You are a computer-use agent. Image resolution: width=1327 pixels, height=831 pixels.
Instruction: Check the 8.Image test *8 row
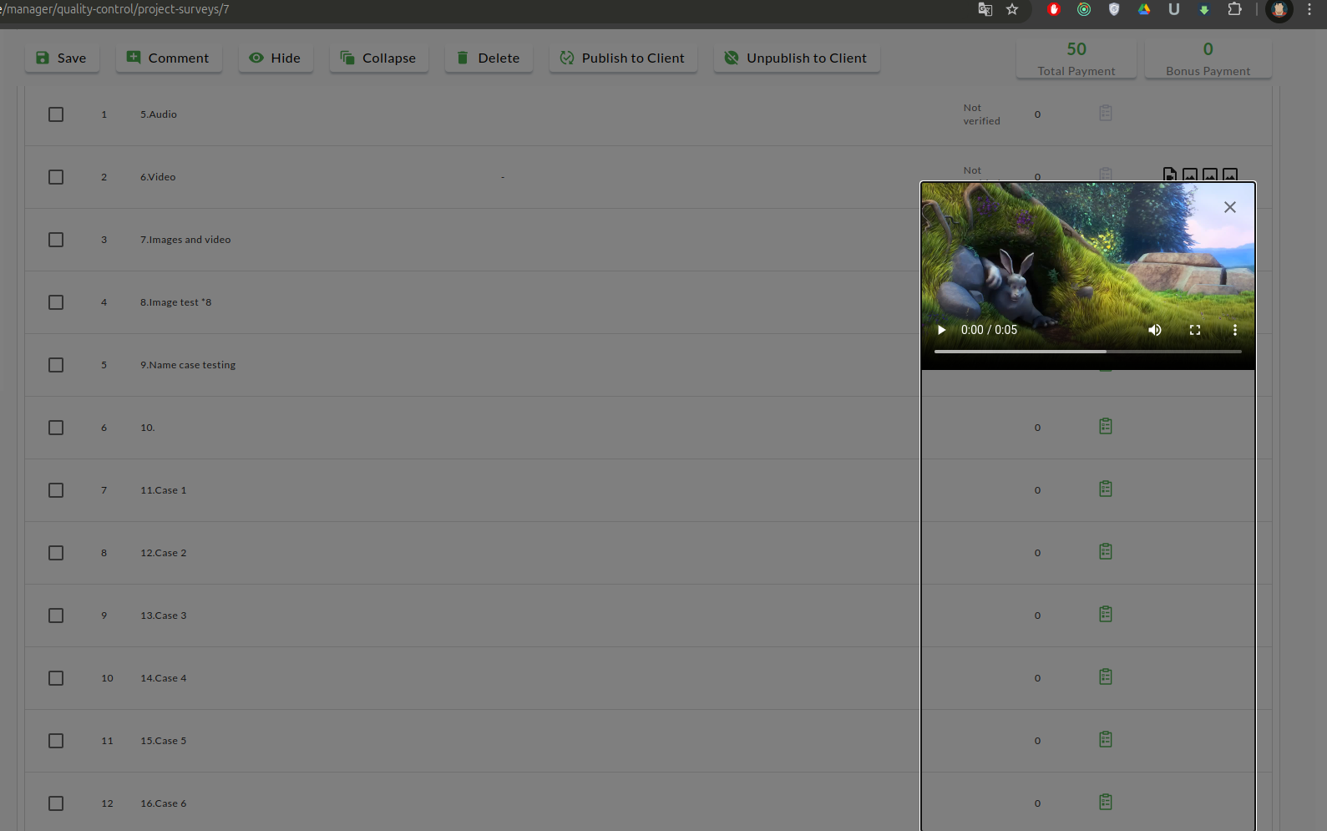click(x=56, y=302)
